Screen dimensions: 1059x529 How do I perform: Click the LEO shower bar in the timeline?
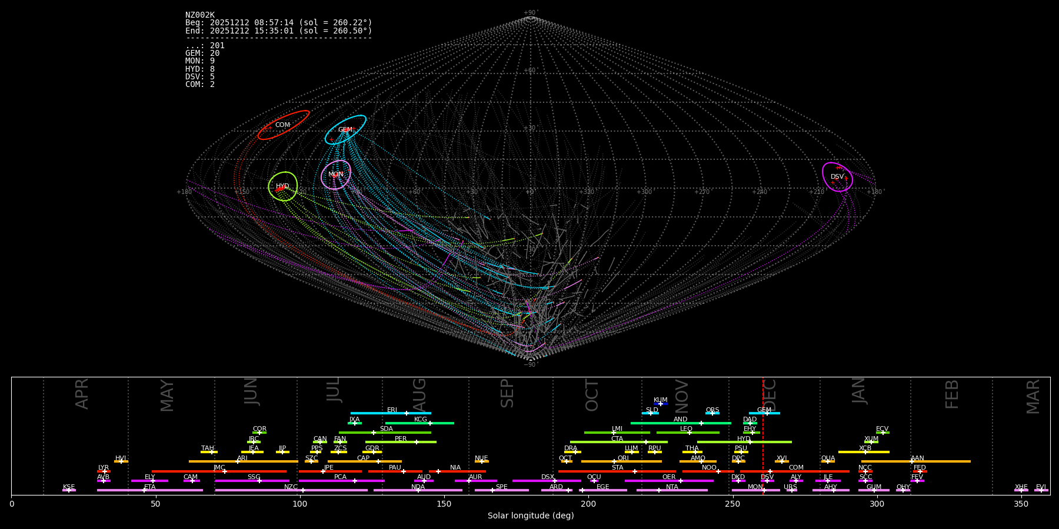[688, 433]
